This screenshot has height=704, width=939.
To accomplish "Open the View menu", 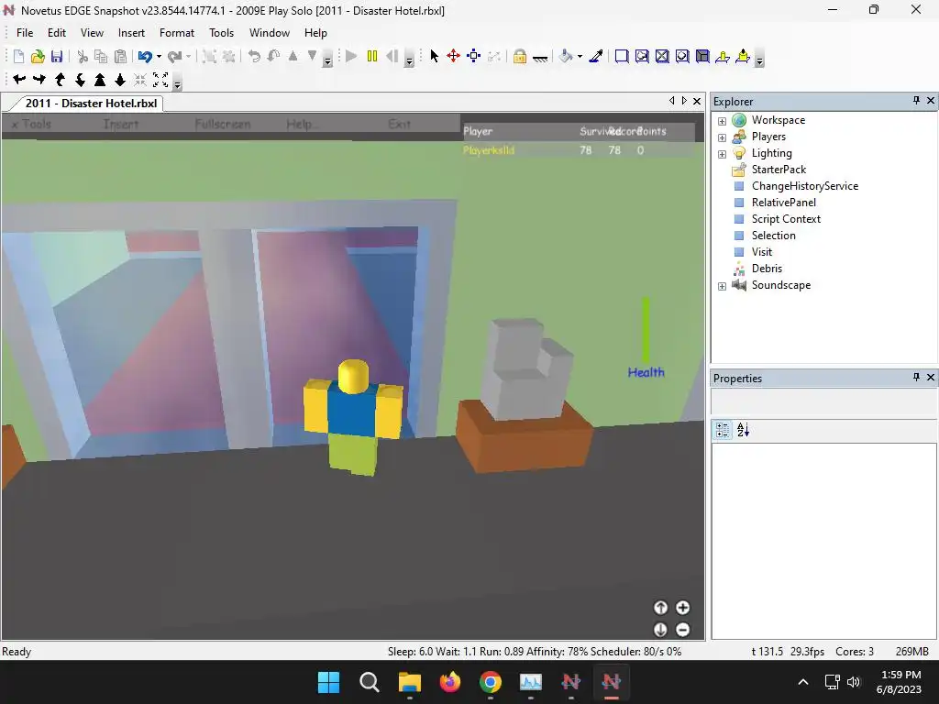I will (x=92, y=33).
